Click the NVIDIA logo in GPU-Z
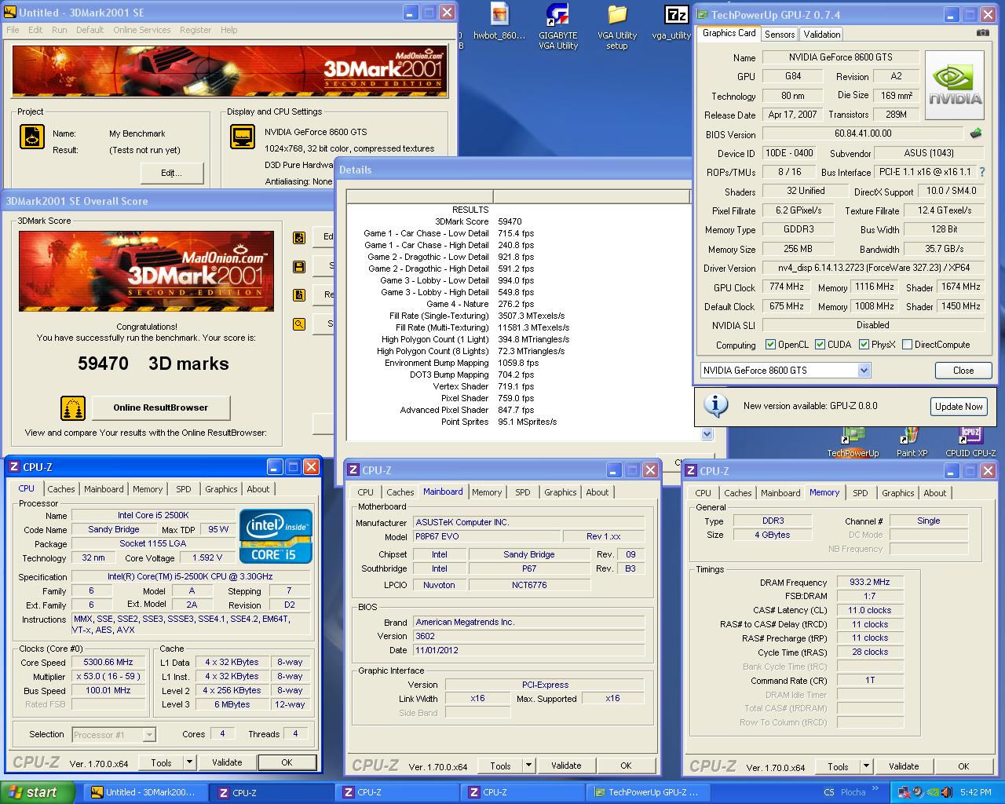The image size is (1005, 804). tap(955, 86)
